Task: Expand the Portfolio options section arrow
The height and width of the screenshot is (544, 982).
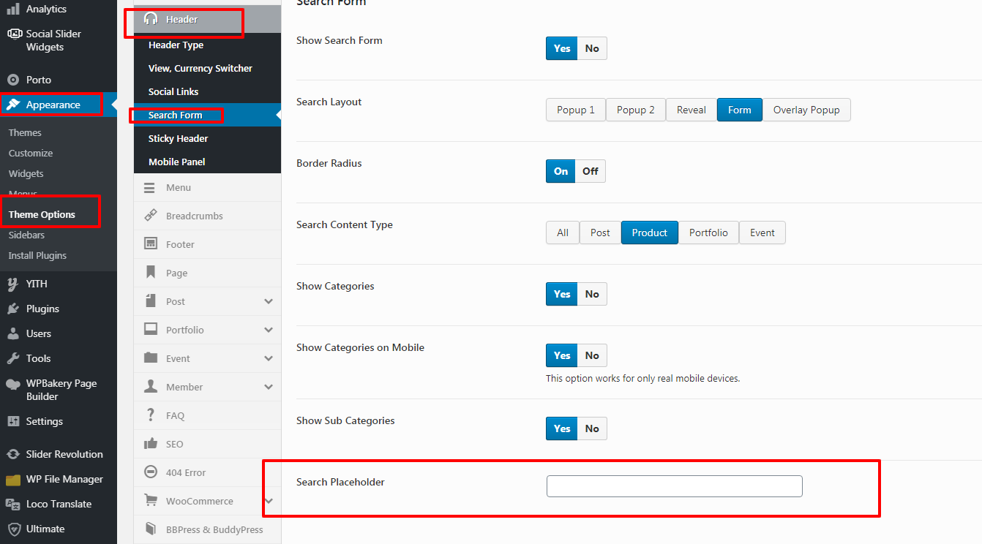Action: point(269,330)
